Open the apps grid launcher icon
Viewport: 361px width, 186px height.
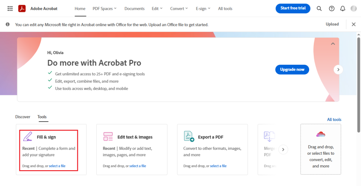tap(10, 9)
